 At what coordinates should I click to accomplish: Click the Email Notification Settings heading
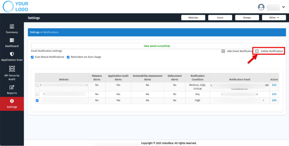(46, 51)
